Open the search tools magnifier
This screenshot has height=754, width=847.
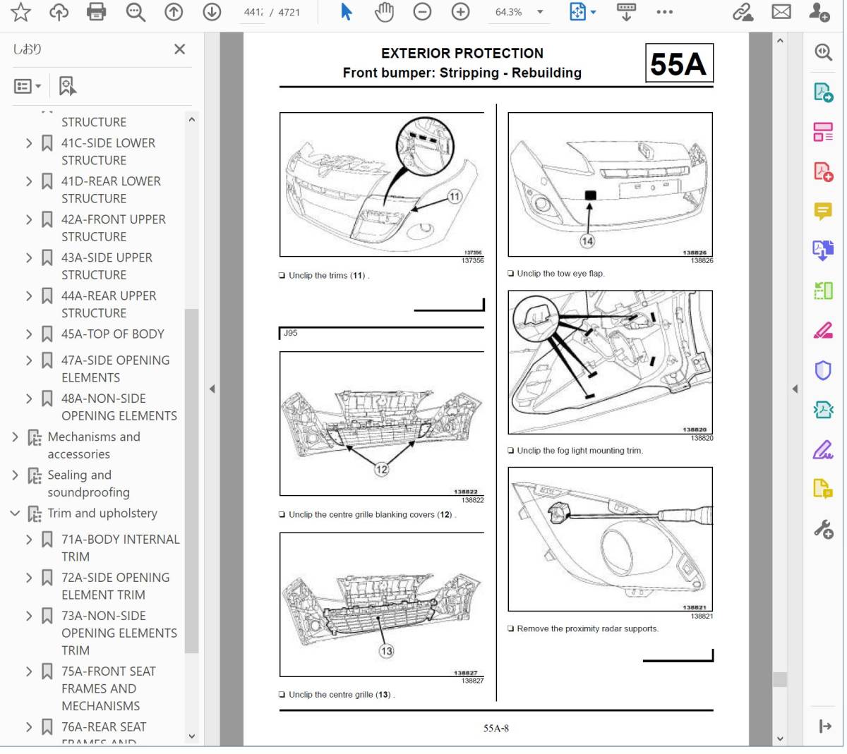click(823, 52)
